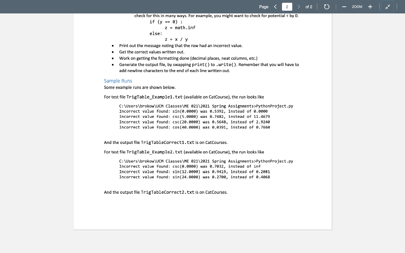The height and width of the screenshot is (253, 405).
Task: Zoom in using the plus icon
Action: (370, 6)
